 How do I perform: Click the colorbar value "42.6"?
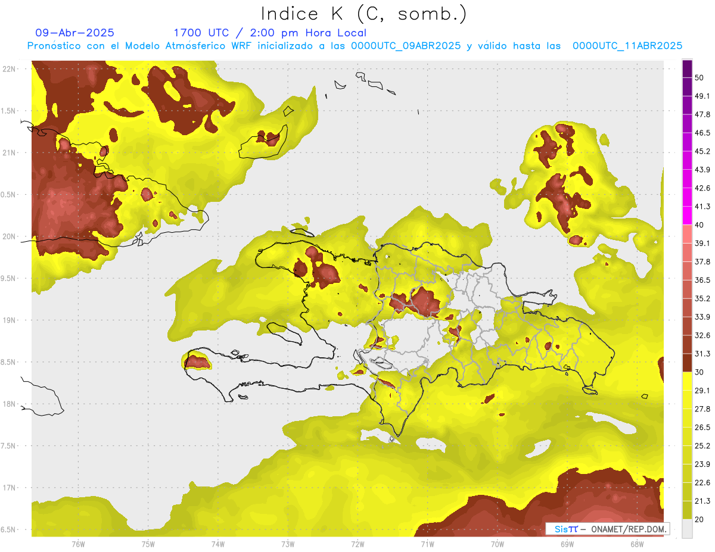coord(702,188)
